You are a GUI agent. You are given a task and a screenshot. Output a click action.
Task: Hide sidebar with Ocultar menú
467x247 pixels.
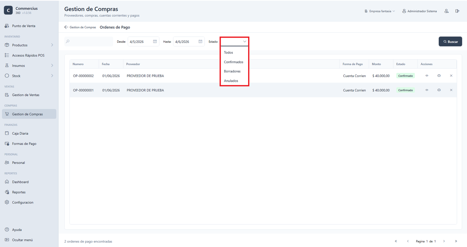point(19,240)
